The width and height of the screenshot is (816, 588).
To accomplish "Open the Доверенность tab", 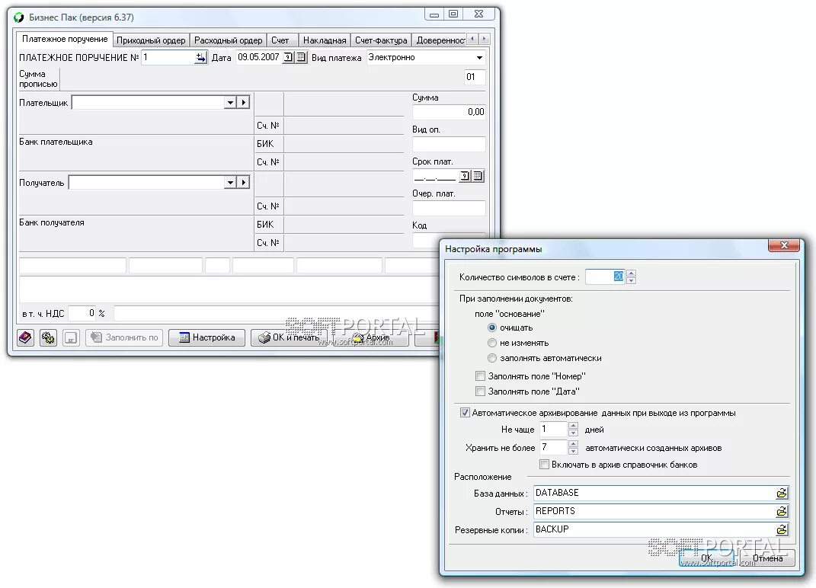I will (439, 40).
